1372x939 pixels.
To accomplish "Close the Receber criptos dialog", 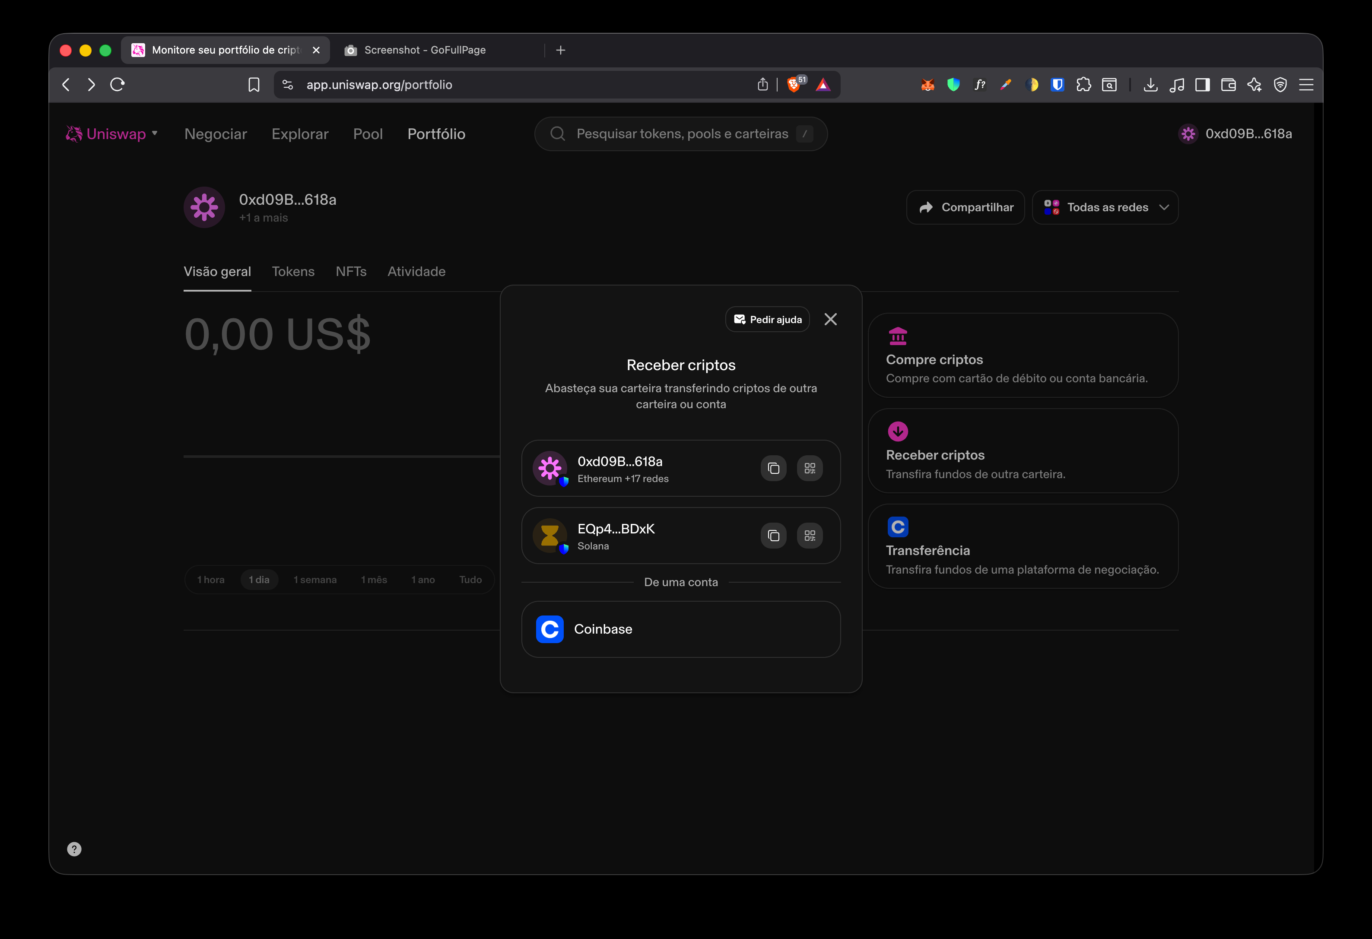I will [x=830, y=319].
